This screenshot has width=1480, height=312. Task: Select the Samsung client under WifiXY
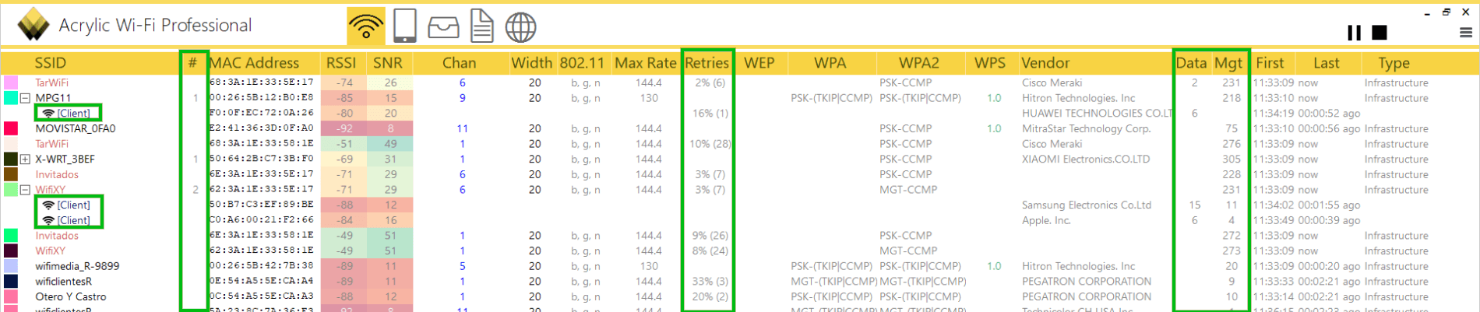[x=740, y=205]
